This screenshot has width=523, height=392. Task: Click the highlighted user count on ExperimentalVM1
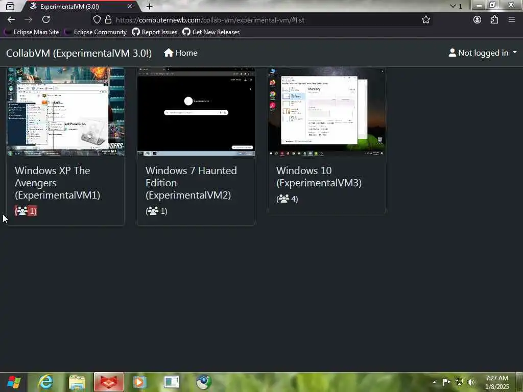point(26,211)
